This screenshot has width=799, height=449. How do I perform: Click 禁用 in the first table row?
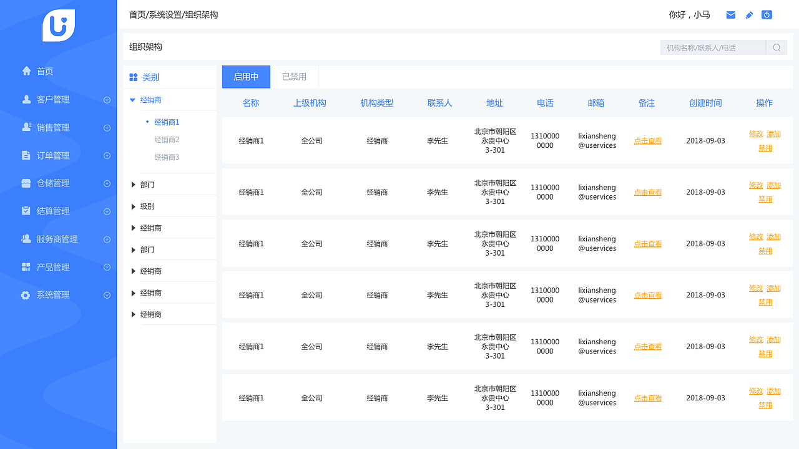click(765, 148)
